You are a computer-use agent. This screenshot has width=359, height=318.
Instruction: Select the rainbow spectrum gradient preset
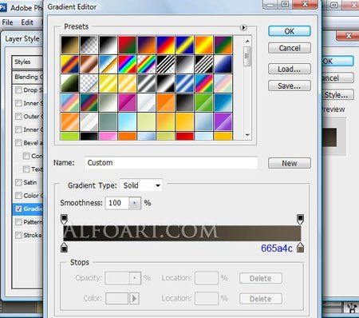pyautogui.click(x=128, y=64)
